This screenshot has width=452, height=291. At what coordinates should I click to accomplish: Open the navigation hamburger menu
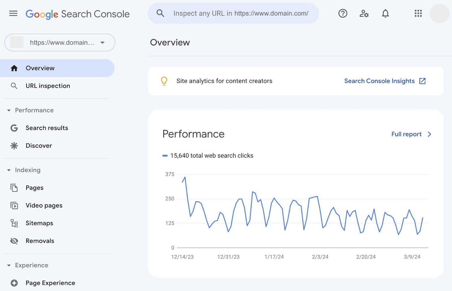13,13
